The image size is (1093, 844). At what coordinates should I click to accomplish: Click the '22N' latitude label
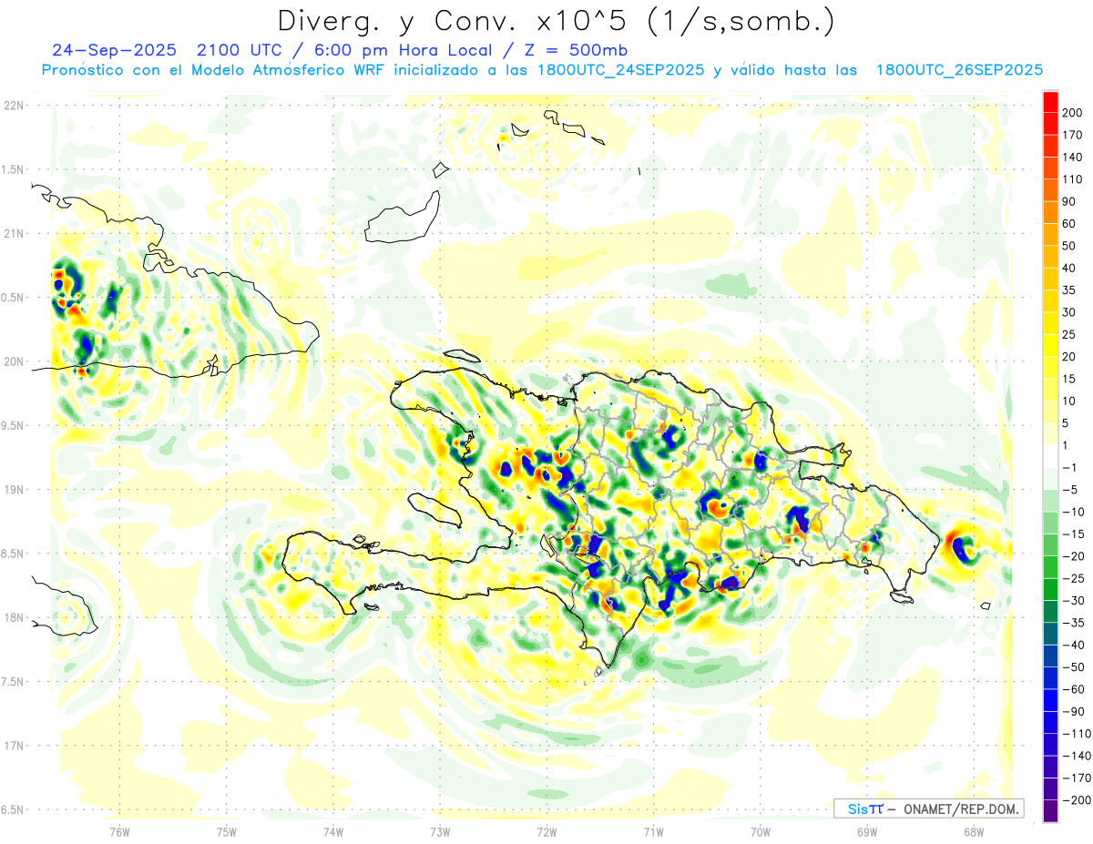coord(14,106)
